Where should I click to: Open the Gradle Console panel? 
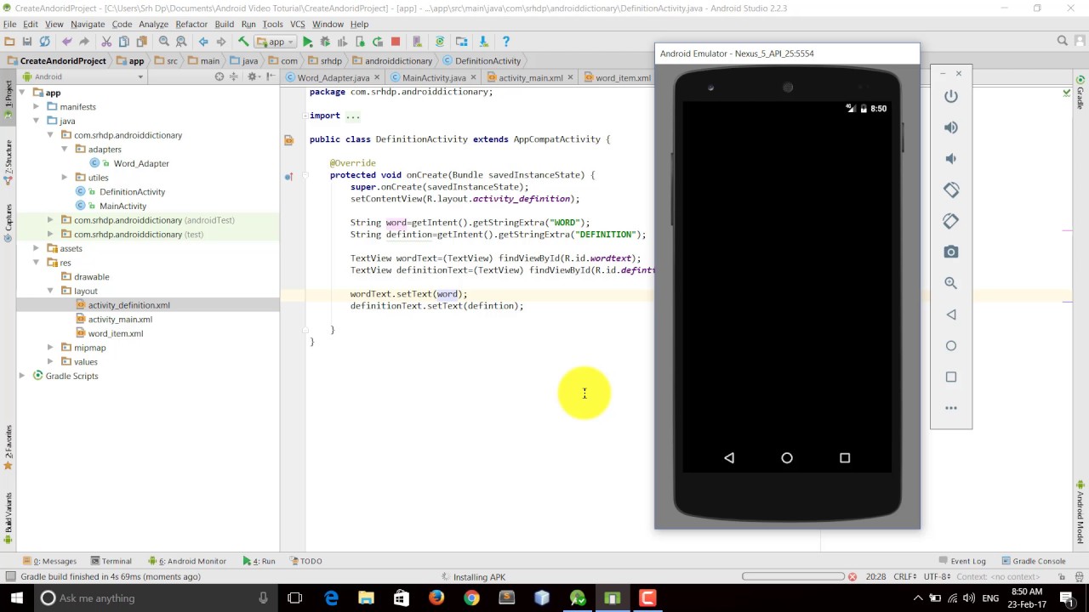pos(1034,561)
